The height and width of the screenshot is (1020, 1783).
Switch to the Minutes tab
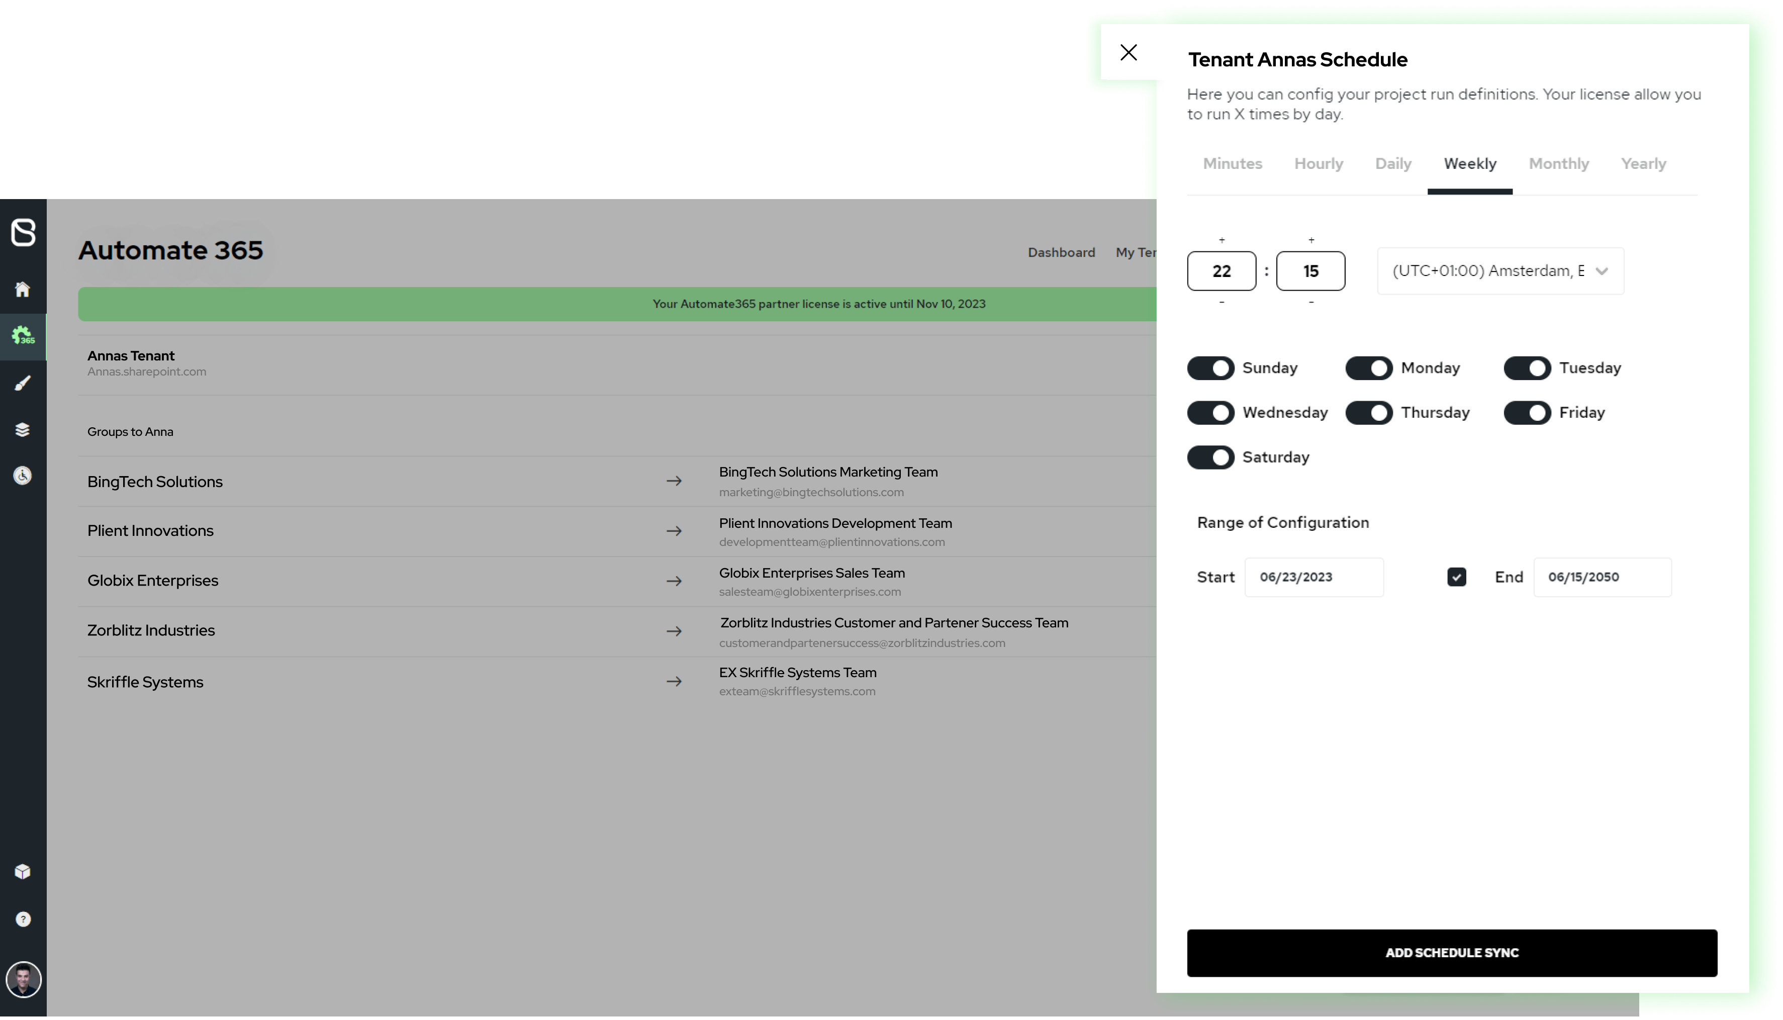point(1233,164)
